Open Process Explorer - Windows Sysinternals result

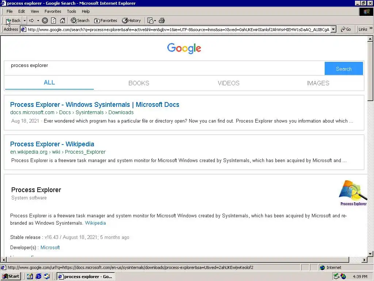tap(95, 105)
